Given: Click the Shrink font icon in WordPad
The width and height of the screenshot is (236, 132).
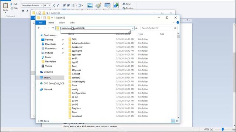Looking at the screenshot, I should coord(58,5).
